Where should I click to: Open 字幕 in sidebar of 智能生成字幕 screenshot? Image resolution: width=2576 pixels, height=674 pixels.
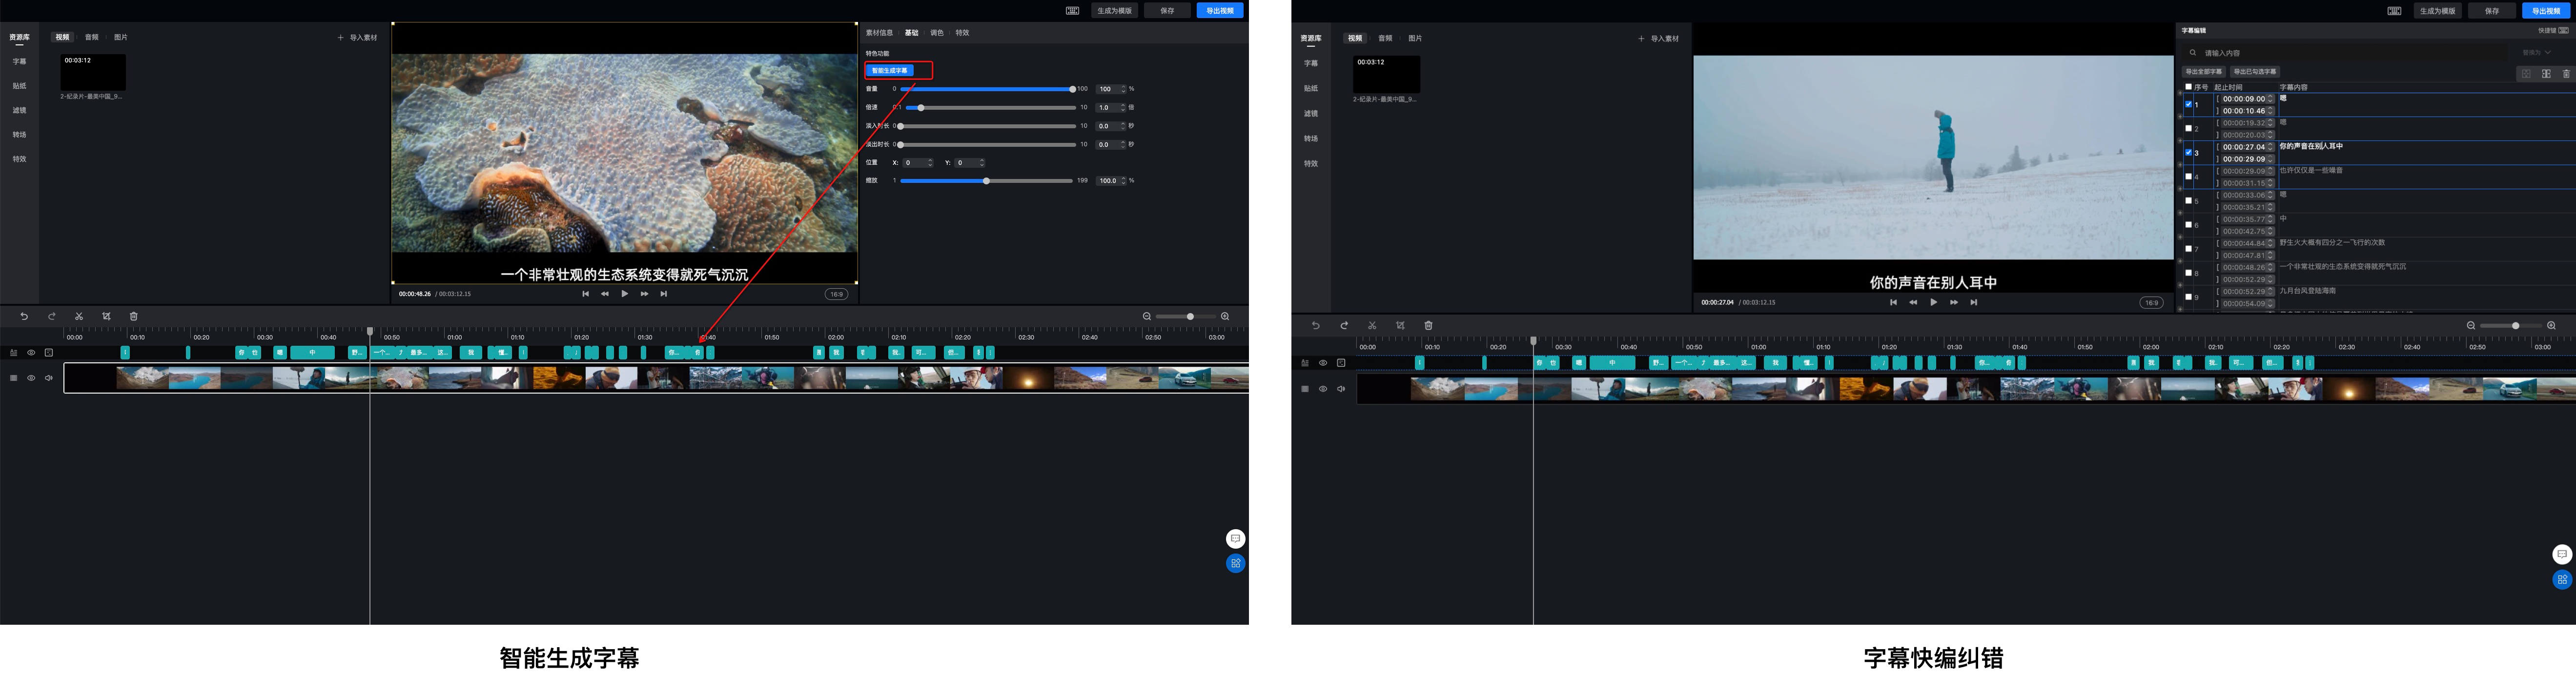tap(19, 62)
